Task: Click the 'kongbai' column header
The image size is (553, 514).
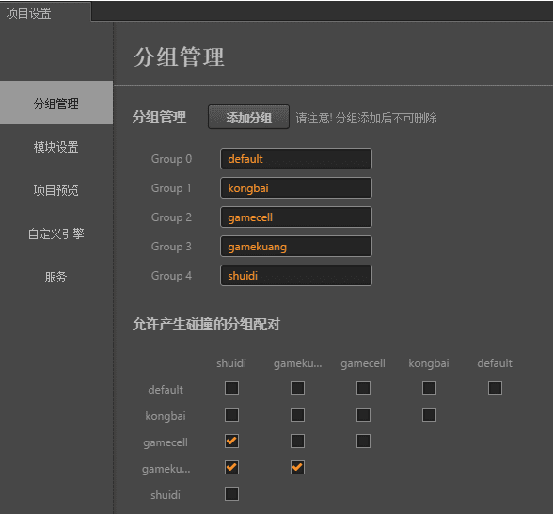Action: tap(429, 363)
